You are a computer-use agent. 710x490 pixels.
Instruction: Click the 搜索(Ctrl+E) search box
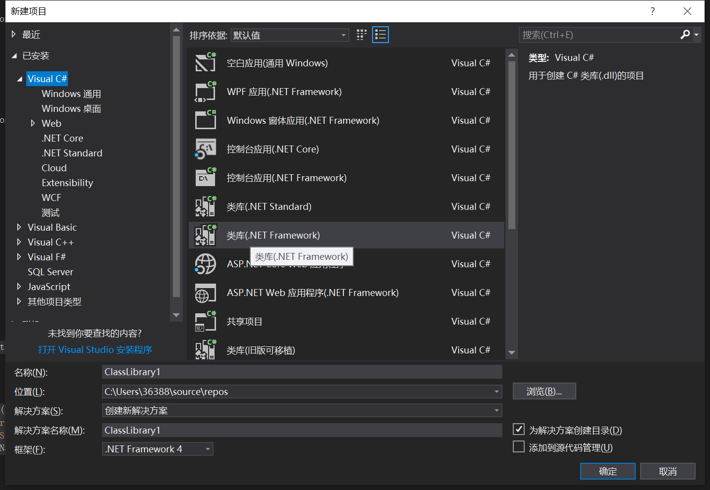click(600, 35)
